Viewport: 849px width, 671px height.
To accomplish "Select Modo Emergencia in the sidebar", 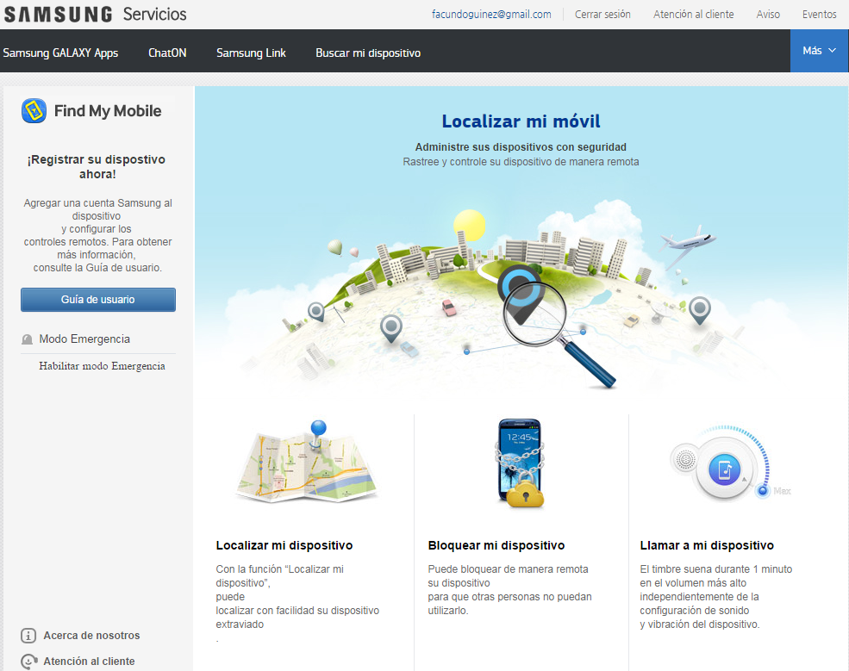I will [x=84, y=339].
